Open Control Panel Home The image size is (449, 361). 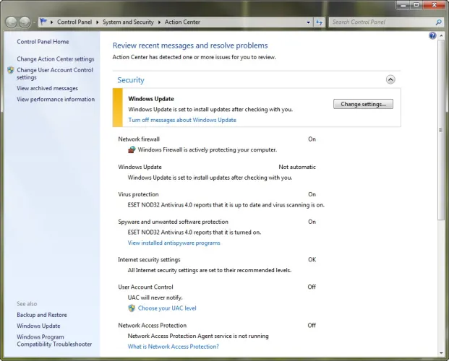coord(43,42)
